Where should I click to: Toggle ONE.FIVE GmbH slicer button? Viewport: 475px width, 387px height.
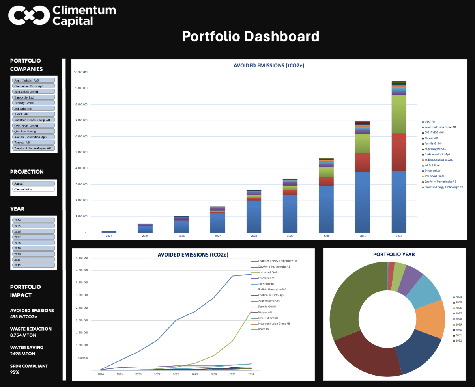pos(34,125)
